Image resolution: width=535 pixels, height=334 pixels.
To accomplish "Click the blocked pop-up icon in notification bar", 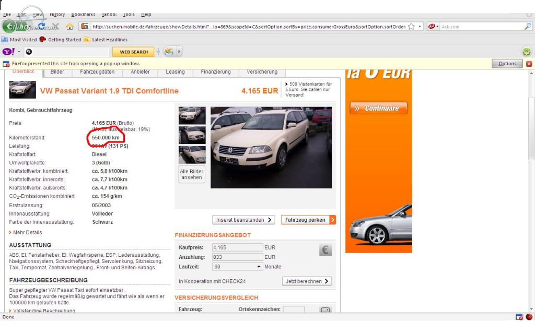I will coord(6,64).
